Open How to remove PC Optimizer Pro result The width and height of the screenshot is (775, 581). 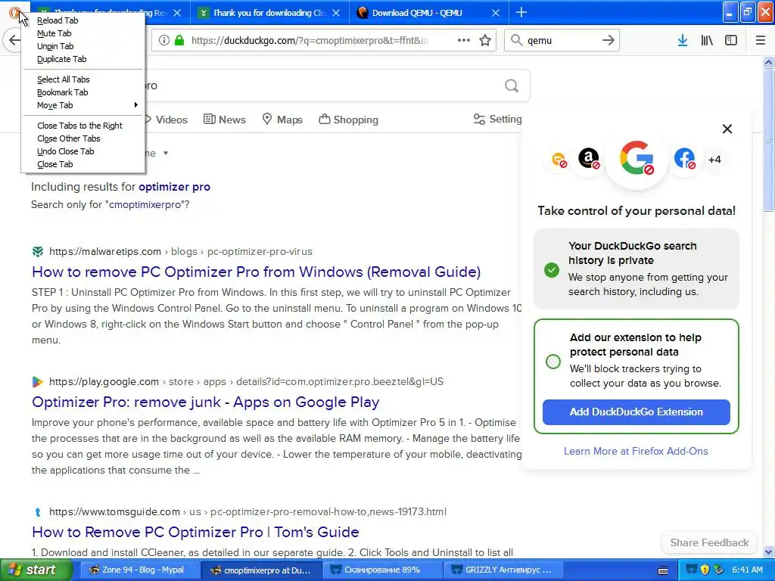point(256,272)
